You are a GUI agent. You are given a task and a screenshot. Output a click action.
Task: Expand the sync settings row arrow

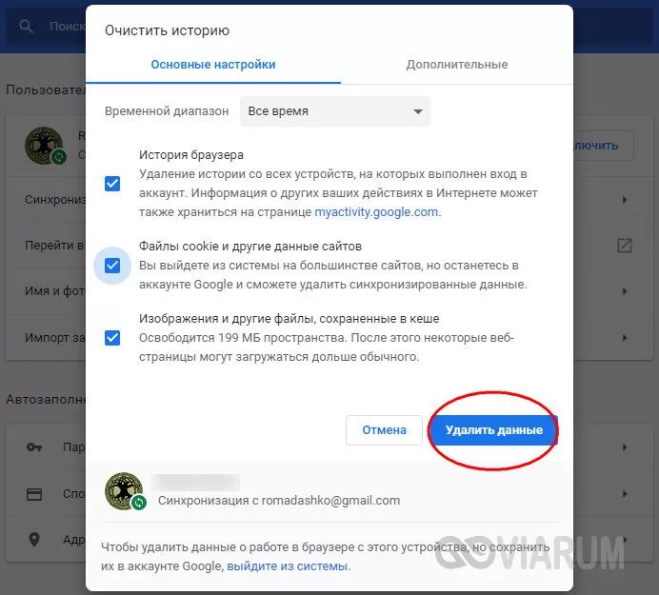click(625, 200)
